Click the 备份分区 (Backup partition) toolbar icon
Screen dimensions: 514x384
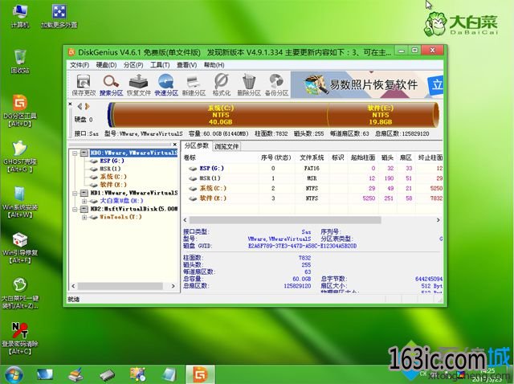click(x=277, y=84)
